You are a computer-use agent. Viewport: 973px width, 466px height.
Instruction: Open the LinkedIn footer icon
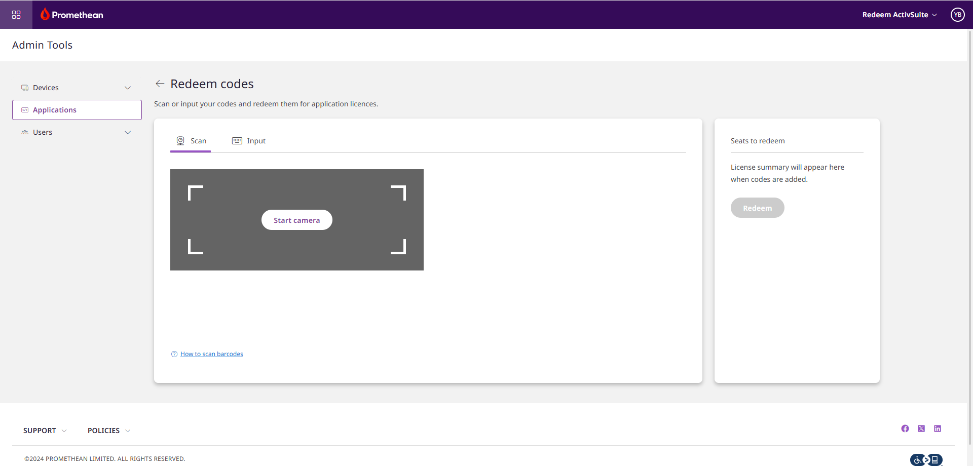pos(938,429)
